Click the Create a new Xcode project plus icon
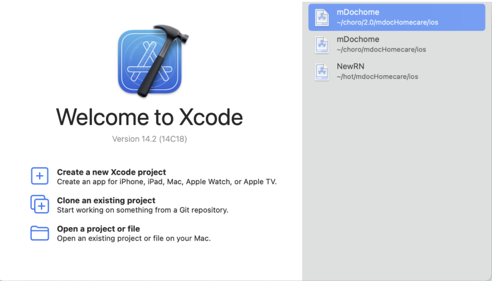492x281 pixels. click(40, 176)
